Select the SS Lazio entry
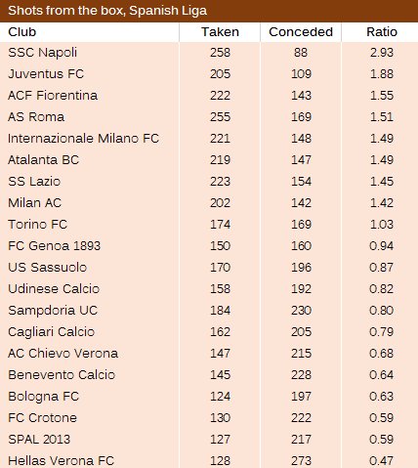Viewport: 418px width, 468px height. (34, 182)
